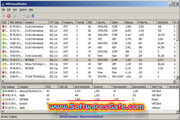Click the '-54' RSSI value

pyautogui.click(x=89, y=68)
